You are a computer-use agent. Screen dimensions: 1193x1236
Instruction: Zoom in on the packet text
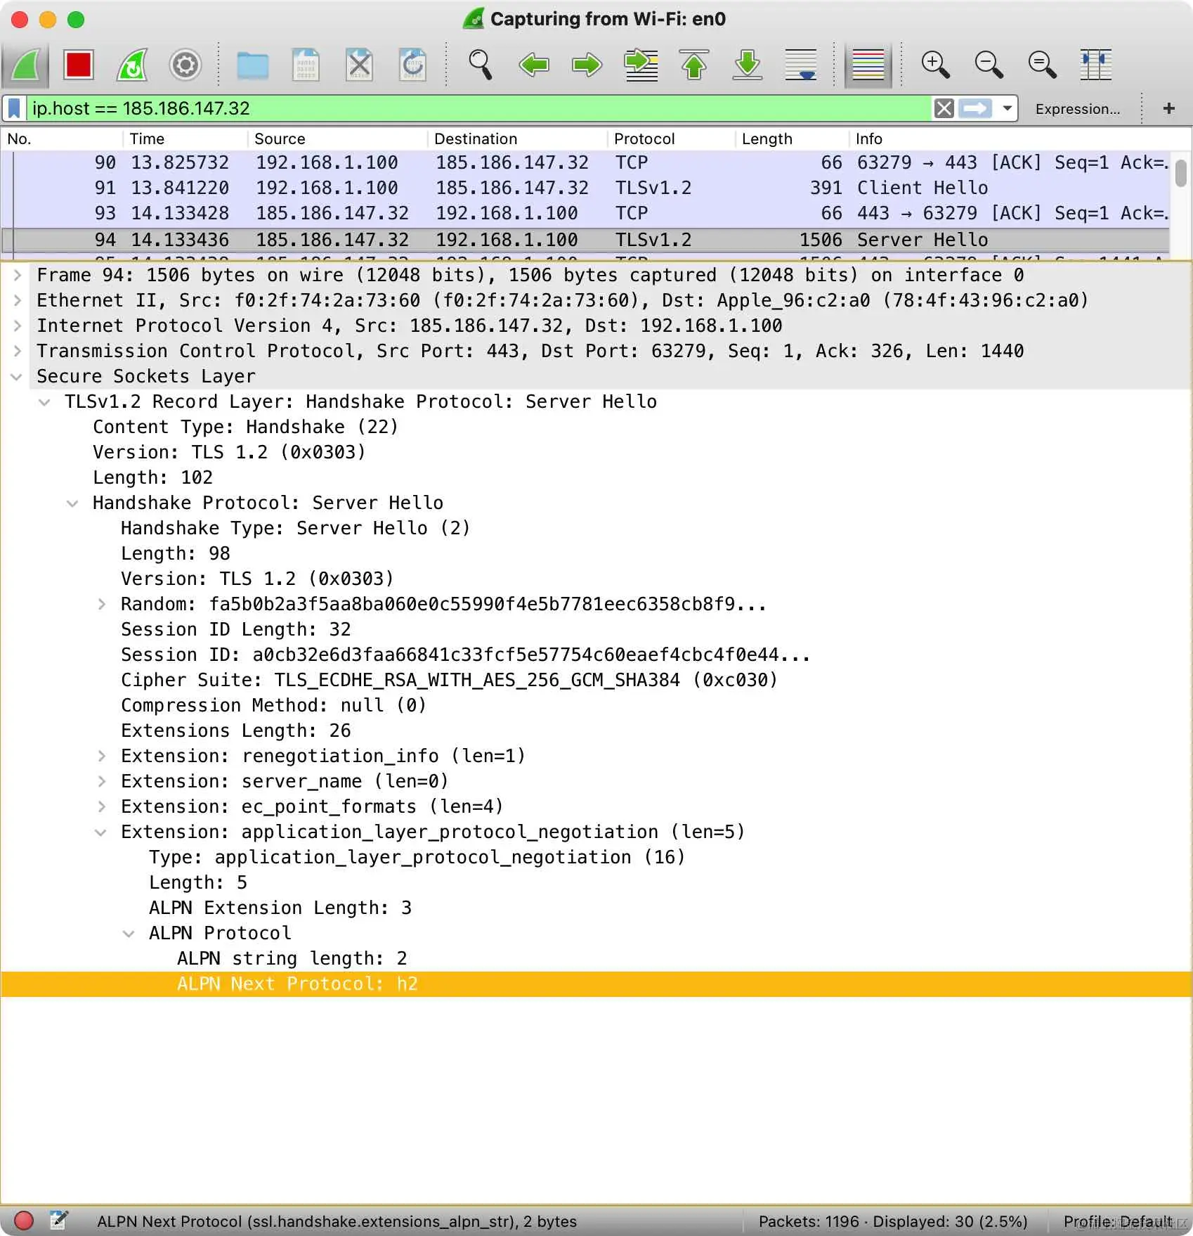point(935,65)
